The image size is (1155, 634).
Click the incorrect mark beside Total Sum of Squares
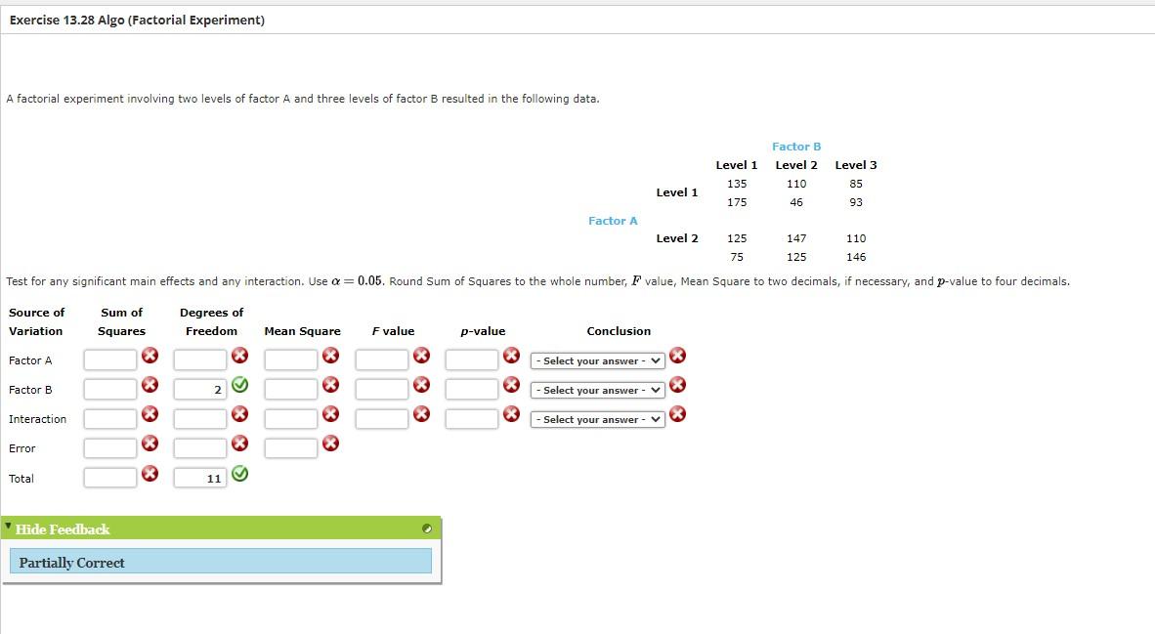tap(150, 473)
